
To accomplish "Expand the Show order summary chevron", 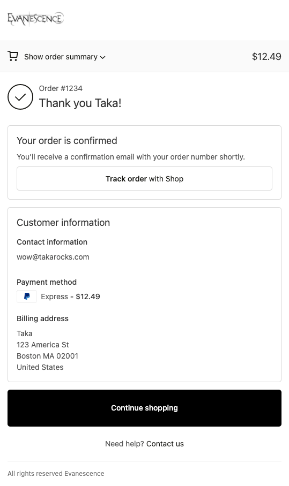I will [103, 57].
